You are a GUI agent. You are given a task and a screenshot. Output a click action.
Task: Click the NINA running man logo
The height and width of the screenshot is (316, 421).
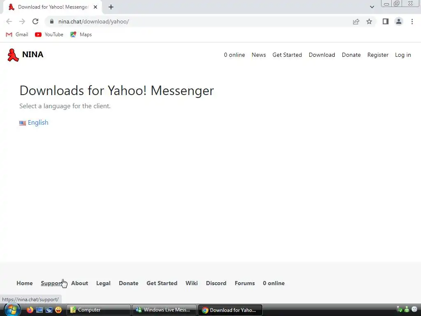point(13,55)
